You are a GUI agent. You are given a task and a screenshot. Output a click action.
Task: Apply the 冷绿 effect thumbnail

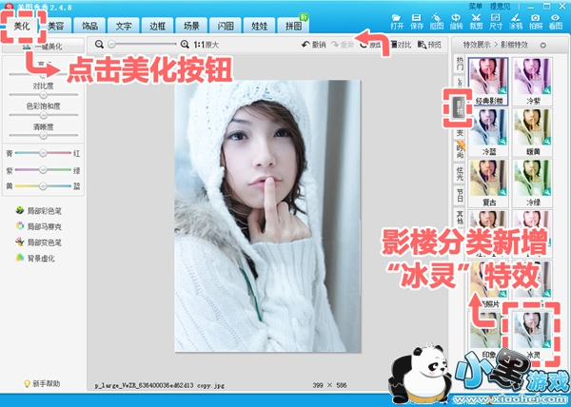(x=532, y=183)
